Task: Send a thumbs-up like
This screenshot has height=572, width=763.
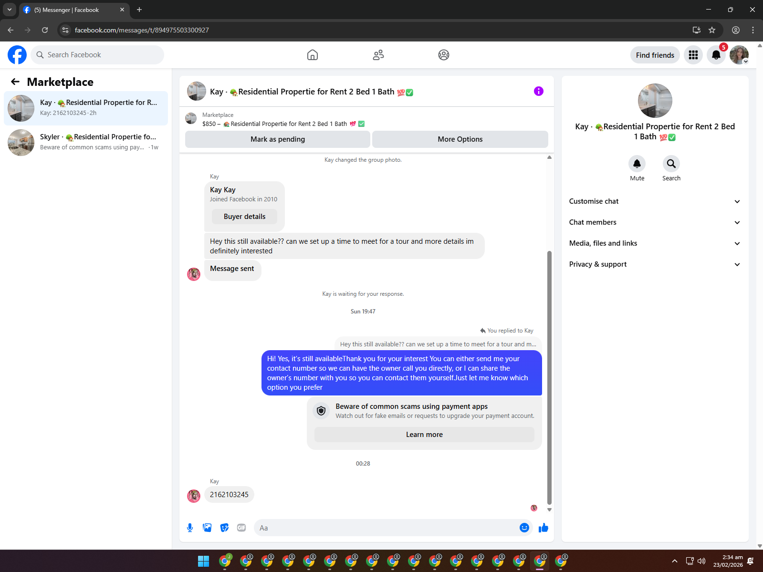Action: 544,528
